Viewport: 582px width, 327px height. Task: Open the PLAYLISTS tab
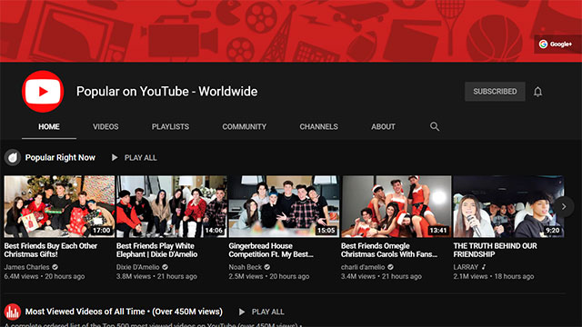pos(170,127)
